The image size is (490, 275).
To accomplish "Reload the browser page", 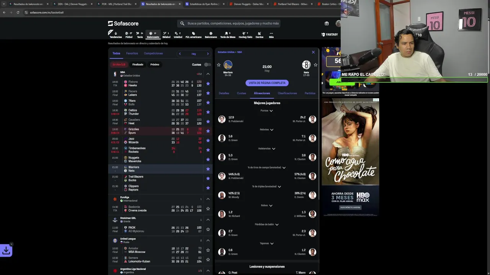I will coord(18,12).
